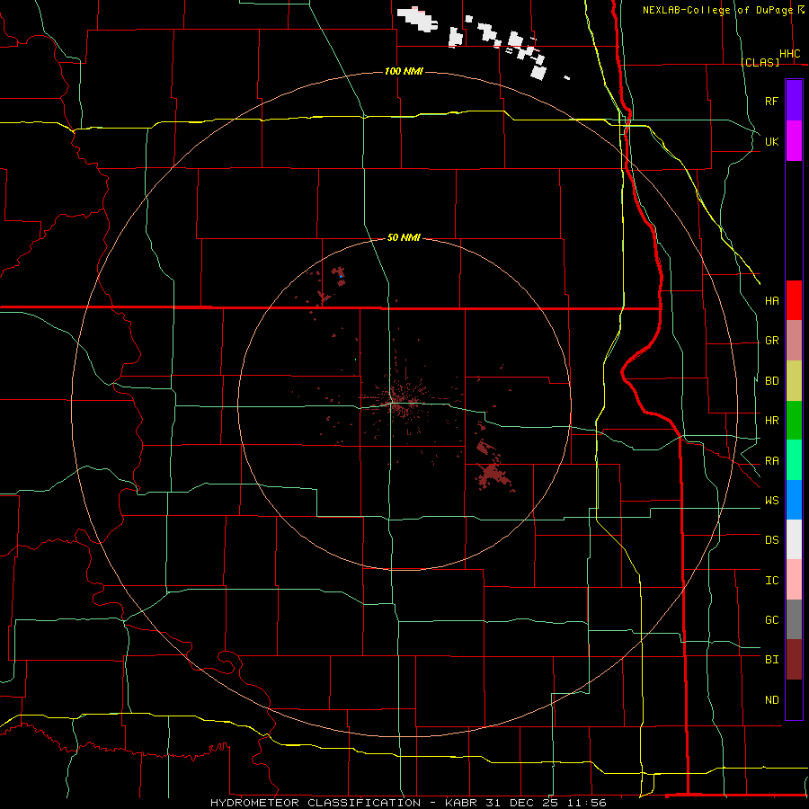Pick the dark green HR legend swatch

point(794,421)
